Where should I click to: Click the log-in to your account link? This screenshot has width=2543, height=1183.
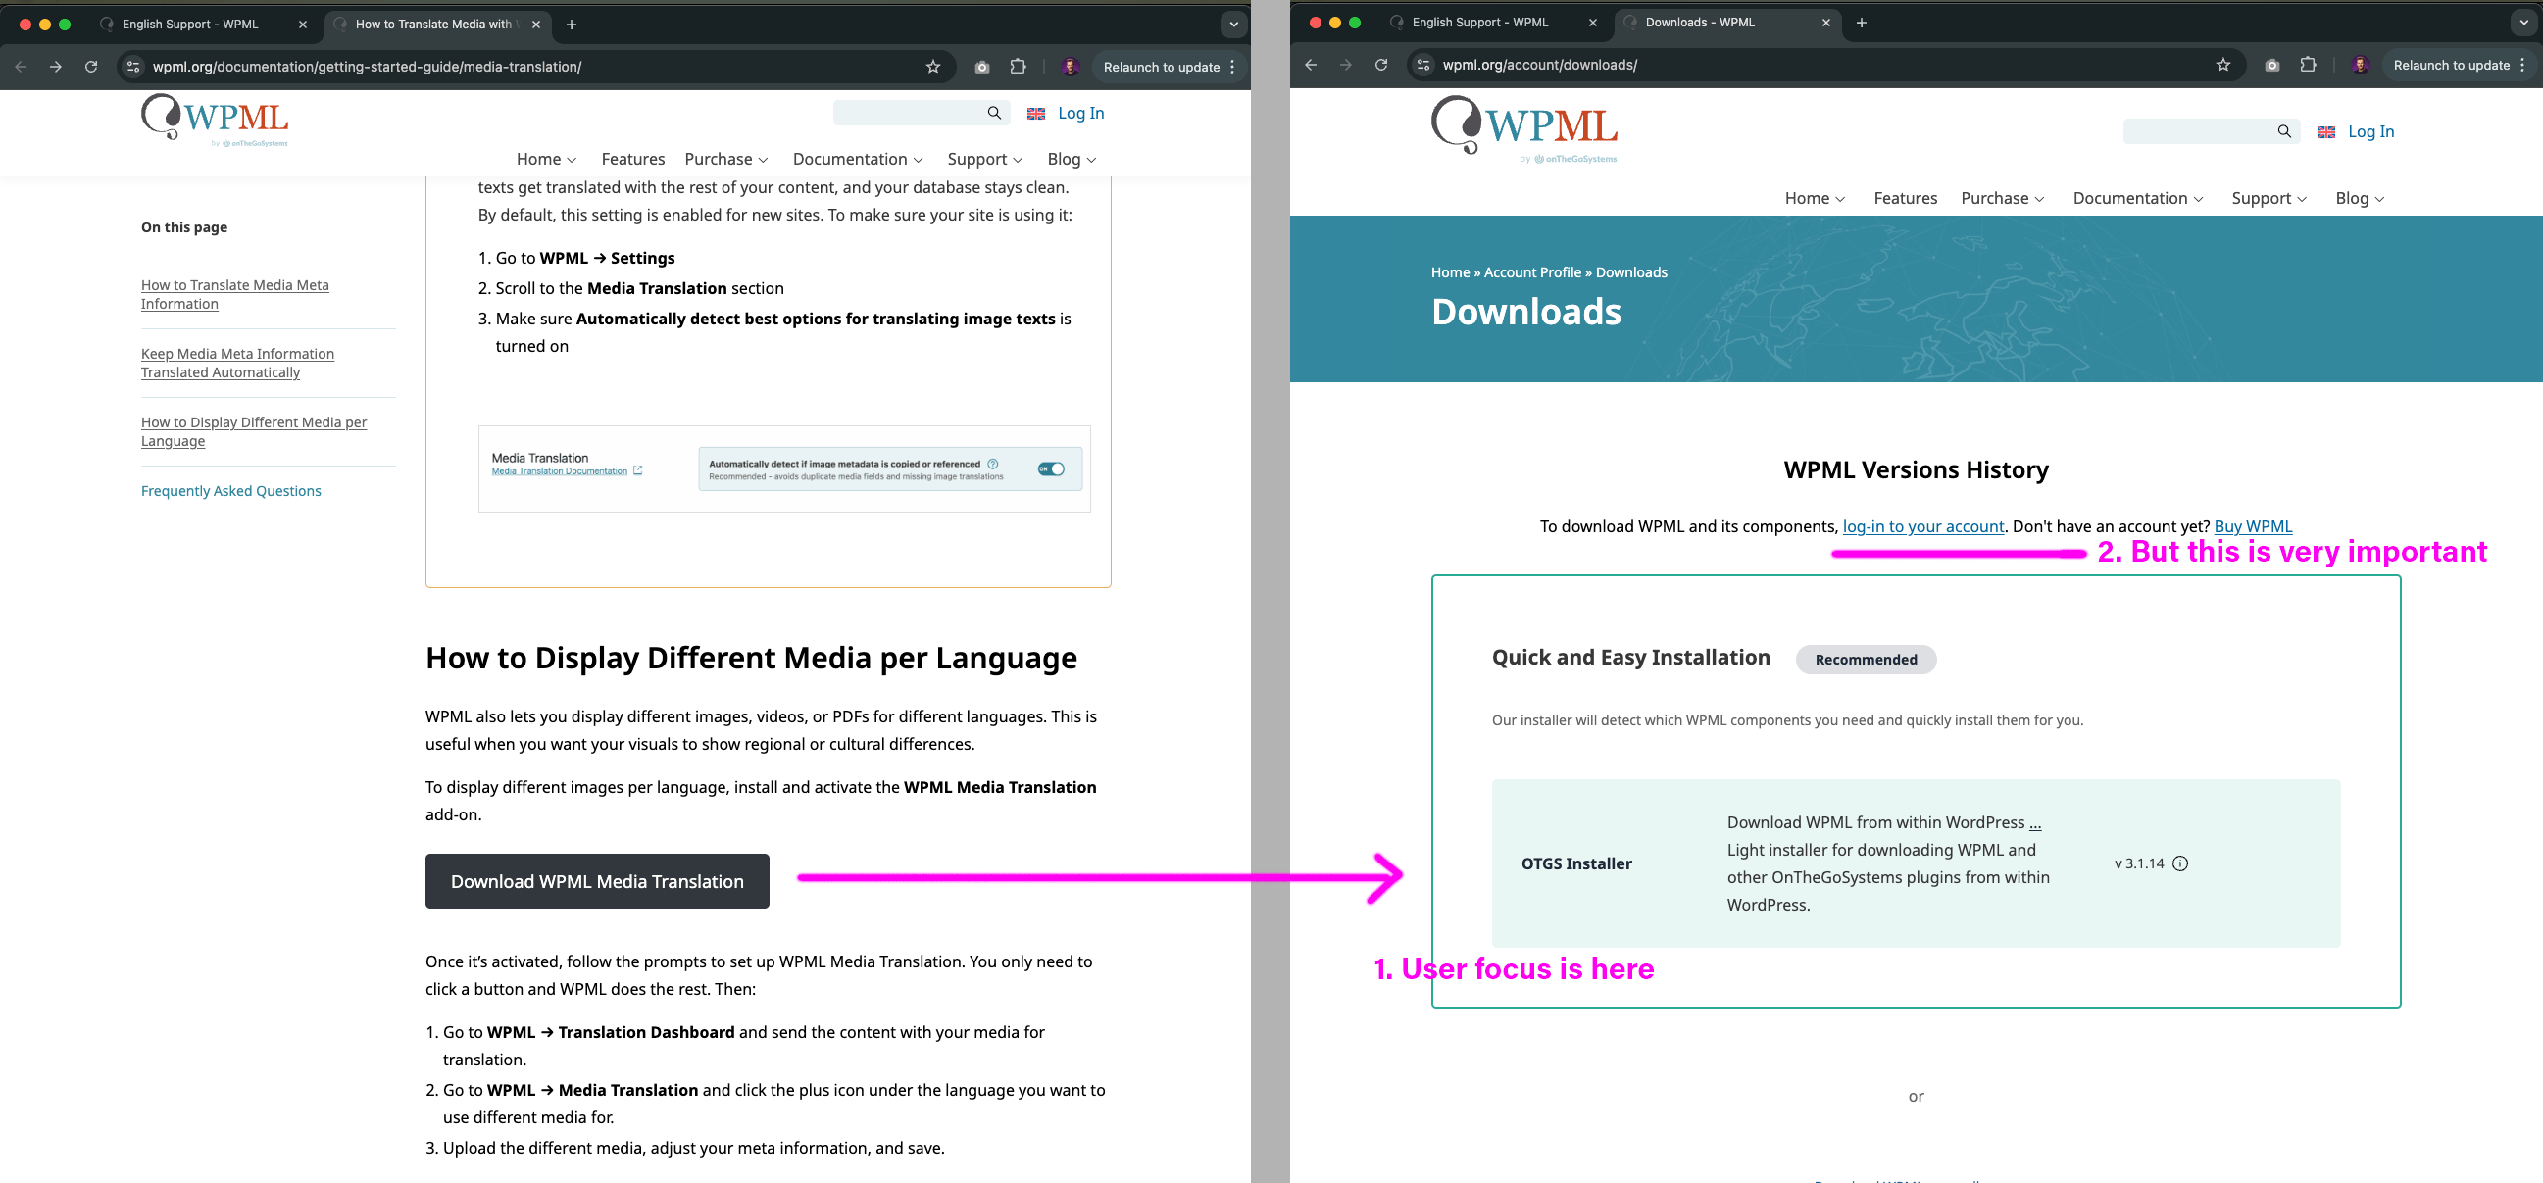click(x=1922, y=526)
